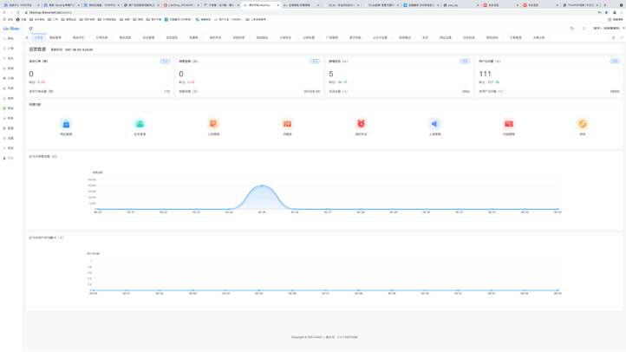This screenshot has width=626, height=352.
Task: Open the red coupon shortcut icon
Action: [287, 124]
